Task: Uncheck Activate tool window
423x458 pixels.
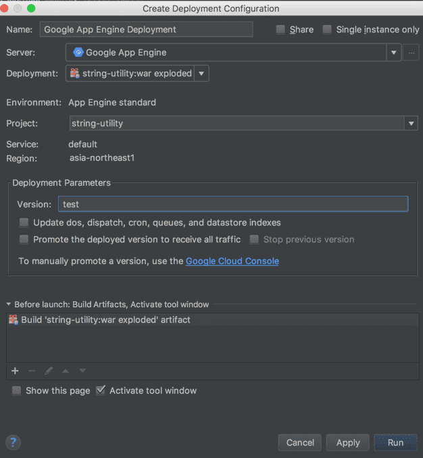Action: pyautogui.click(x=101, y=390)
